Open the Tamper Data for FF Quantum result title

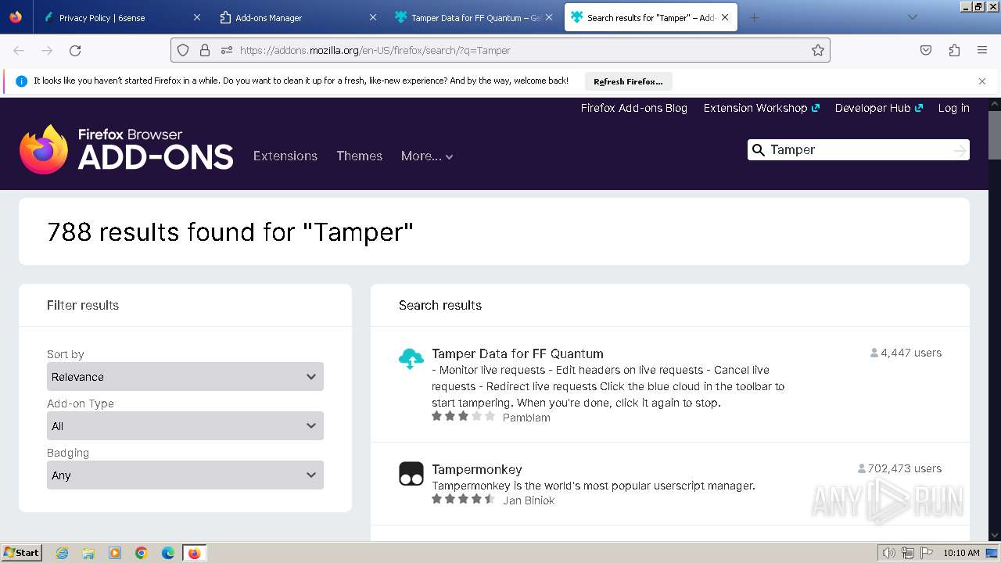[x=518, y=353]
